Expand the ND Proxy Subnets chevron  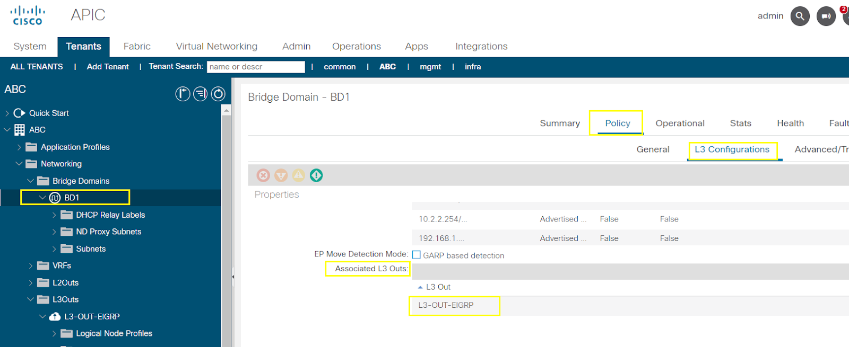point(54,232)
